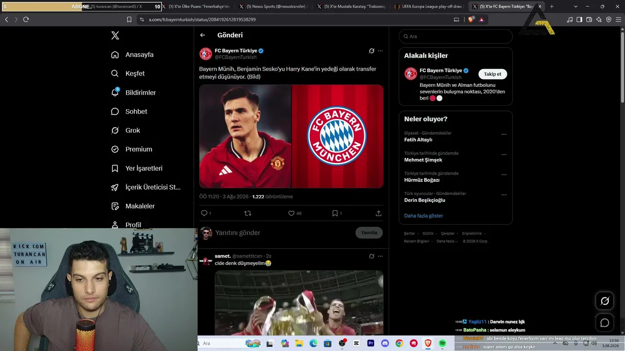Open more options for Derin Beşikçioğlu trend
Image resolution: width=625 pixels, height=351 pixels.
[504, 195]
